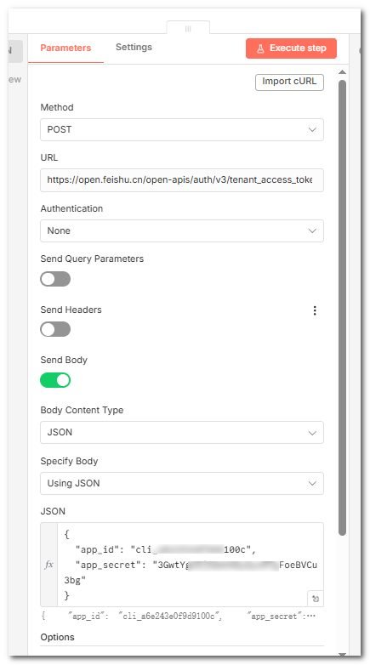Disable the Send Body switch
Screen dimensions: 370x665
point(55,380)
